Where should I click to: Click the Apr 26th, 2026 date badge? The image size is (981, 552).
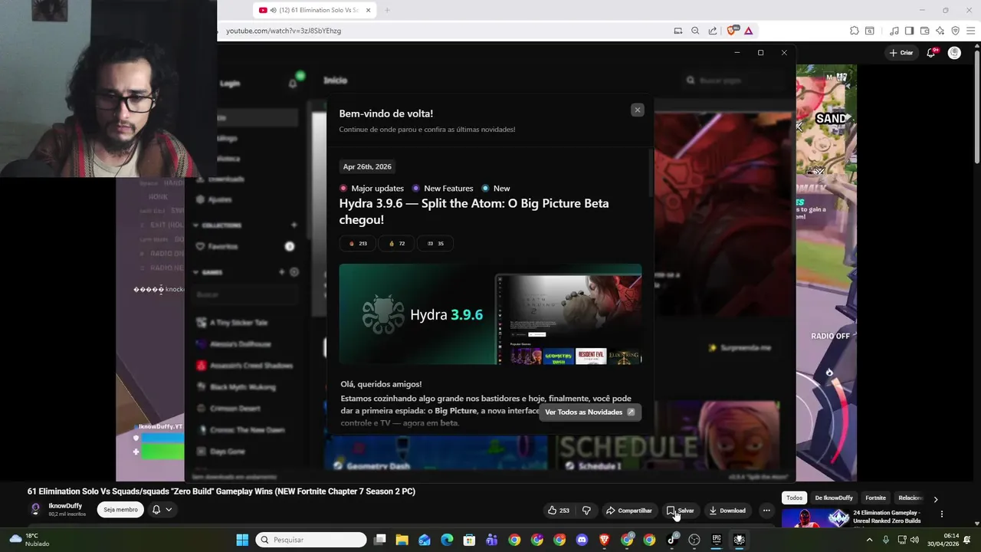pos(367,166)
